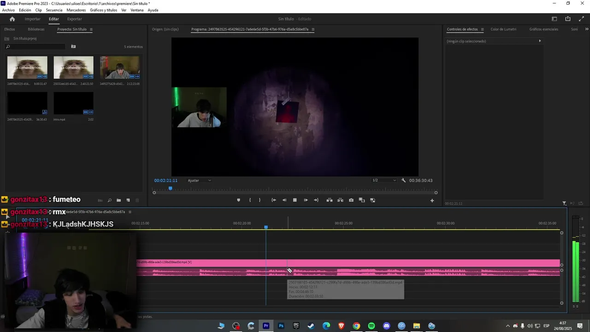
Task: Click the filter icon in Effect Controls
Action: point(564,203)
